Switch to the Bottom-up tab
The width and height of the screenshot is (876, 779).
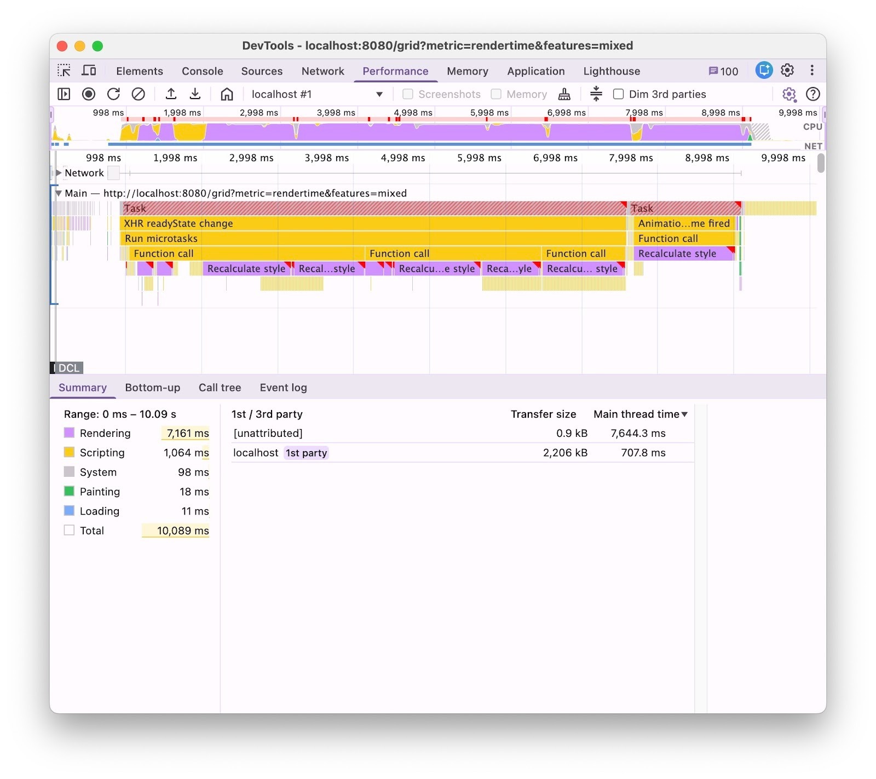coord(152,388)
